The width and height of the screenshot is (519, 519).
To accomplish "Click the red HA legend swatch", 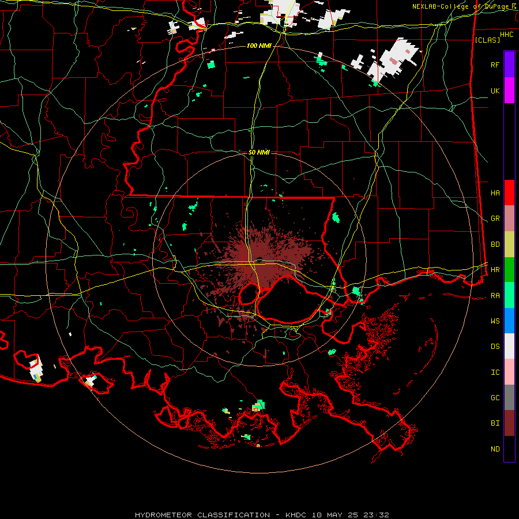I will pyautogui.click(x=509, y=193).
